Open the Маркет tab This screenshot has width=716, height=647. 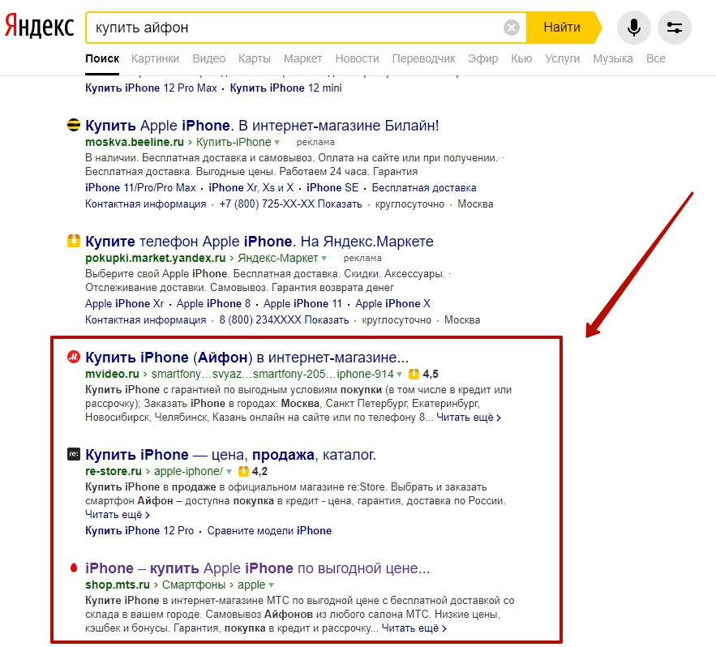pos(302,58)
